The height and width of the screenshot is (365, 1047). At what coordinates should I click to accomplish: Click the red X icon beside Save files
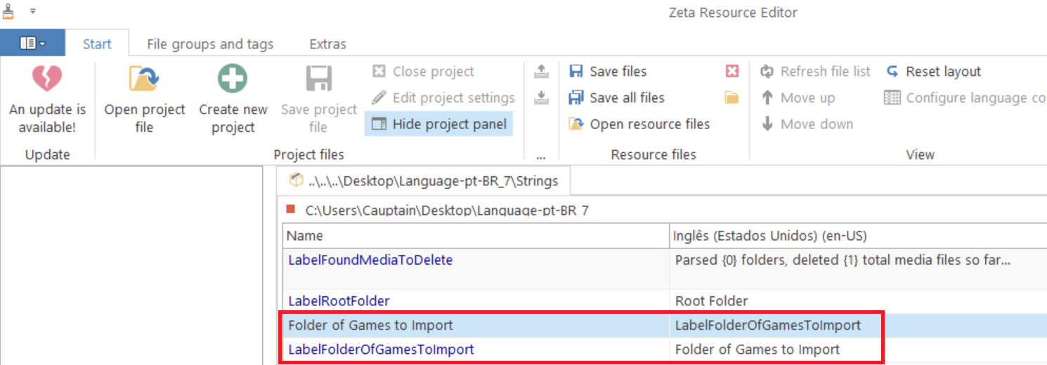[732, 71]
